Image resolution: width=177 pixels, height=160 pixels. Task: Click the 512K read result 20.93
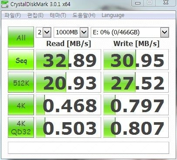pyautogui.click(x=68, y=82)
